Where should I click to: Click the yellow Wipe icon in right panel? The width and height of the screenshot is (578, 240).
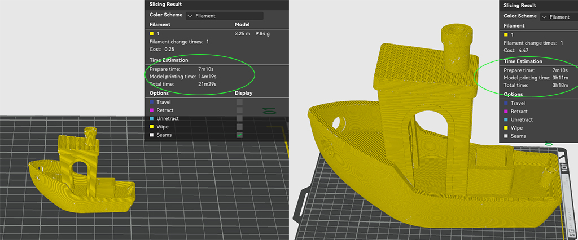click(506, 128)
